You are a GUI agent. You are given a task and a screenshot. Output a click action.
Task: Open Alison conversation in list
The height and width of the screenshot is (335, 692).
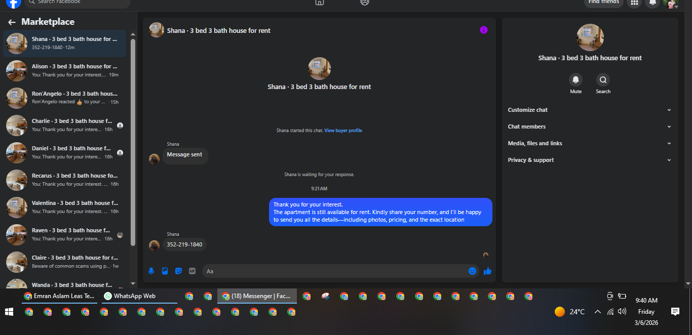pos(65,70)
